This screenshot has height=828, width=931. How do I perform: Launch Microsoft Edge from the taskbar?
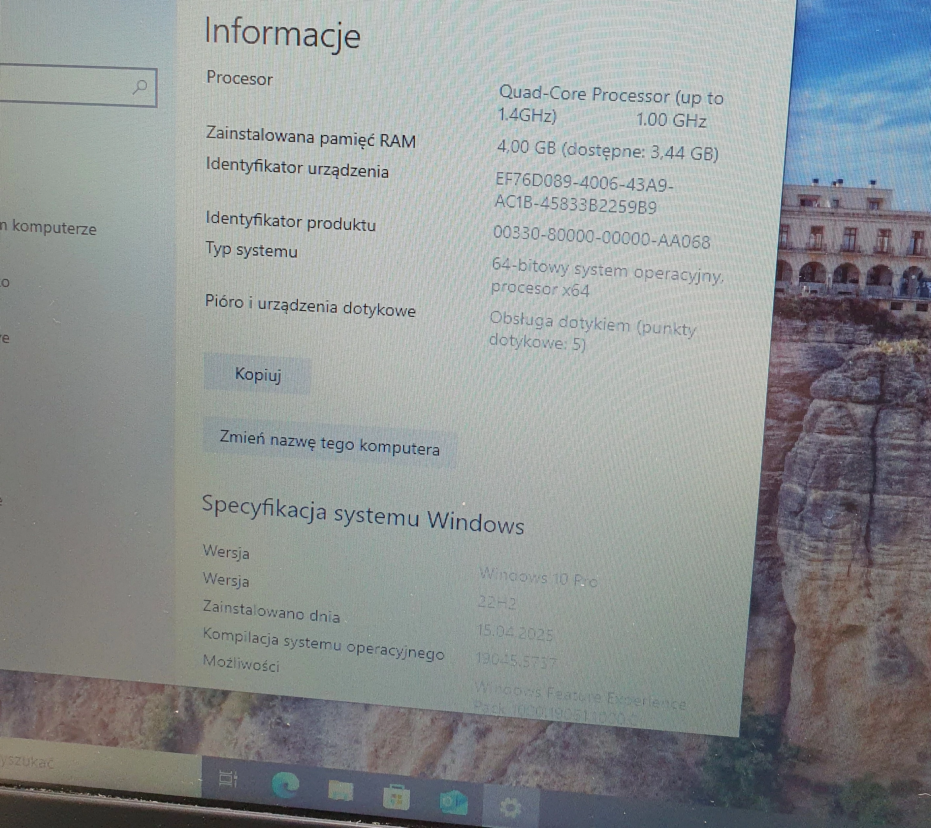[x=285, y=785]
